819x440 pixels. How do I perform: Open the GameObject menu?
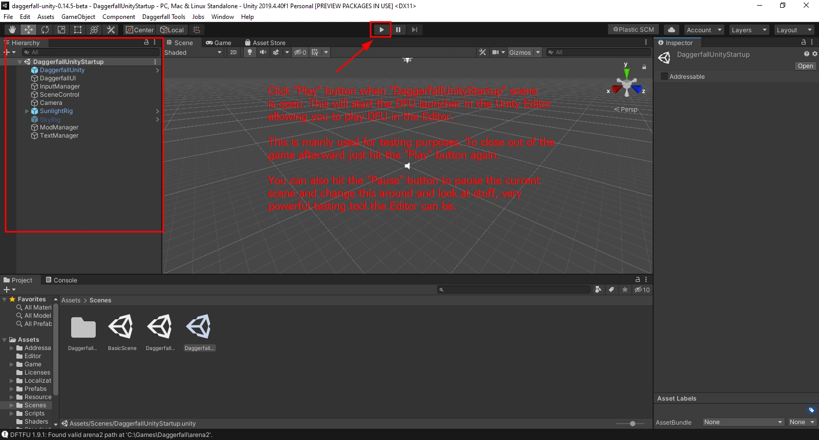click(x=78, y=17)
